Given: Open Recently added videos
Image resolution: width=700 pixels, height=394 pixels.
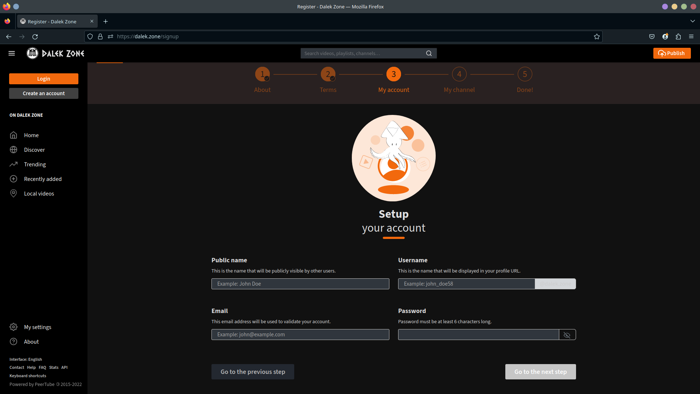Looking at the screenshot, I should coord(43,179).
